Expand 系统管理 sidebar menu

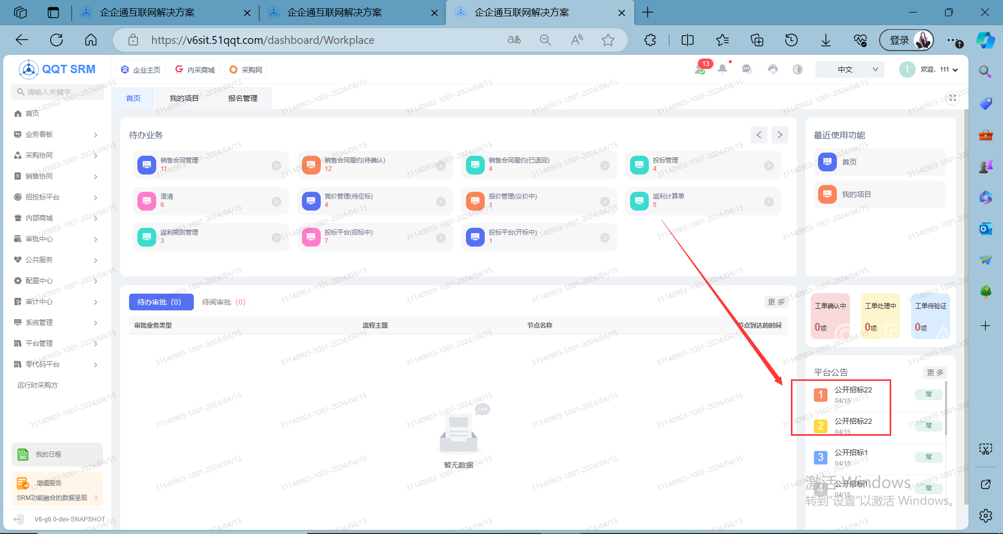pyautogui.click(x=56, y=322)
